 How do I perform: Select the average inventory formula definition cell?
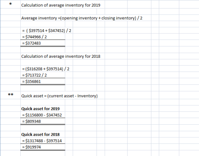pyautogui.click(x=82, y=18)
